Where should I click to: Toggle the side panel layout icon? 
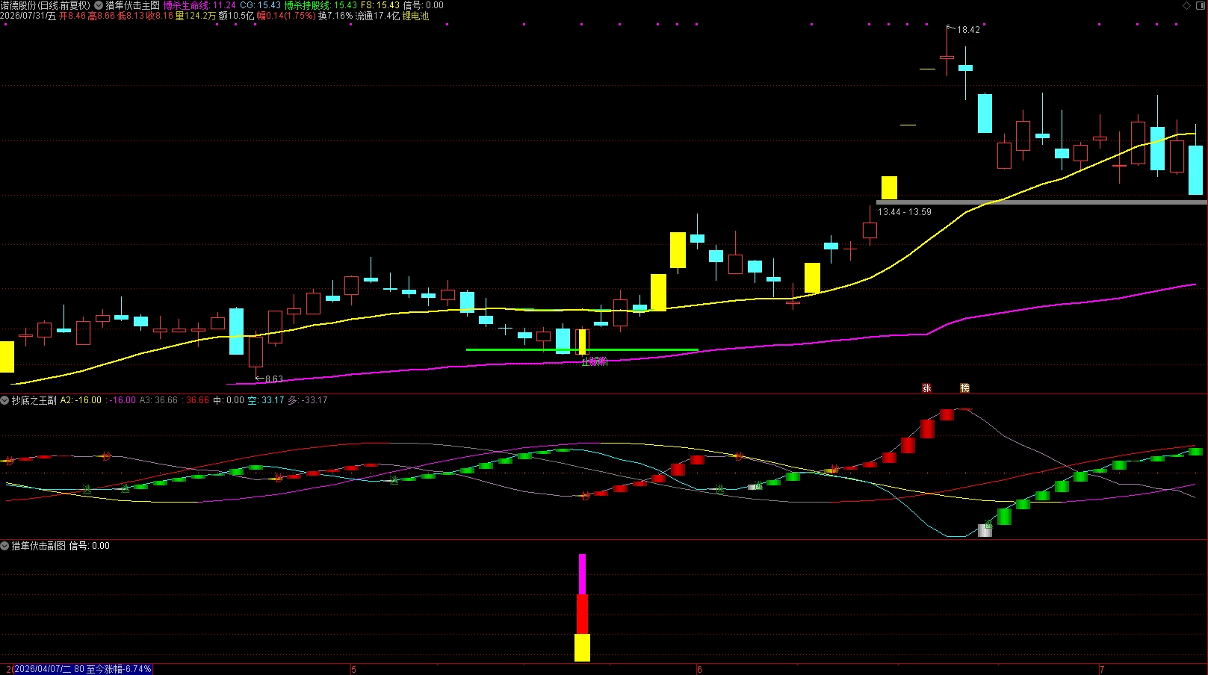click(x=1200, y=5)
